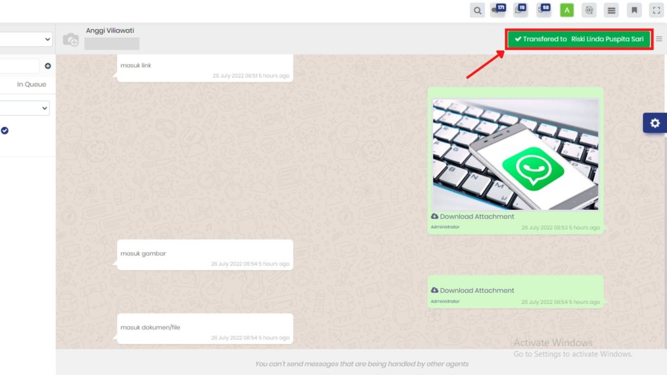Download the attachment sent at 08:54

tap(472, 290)
